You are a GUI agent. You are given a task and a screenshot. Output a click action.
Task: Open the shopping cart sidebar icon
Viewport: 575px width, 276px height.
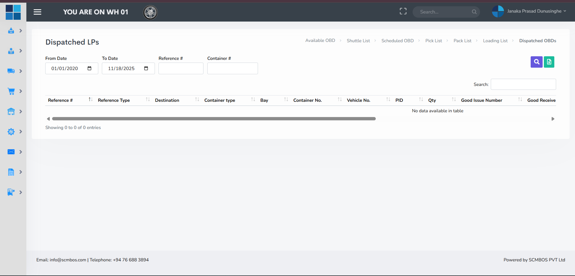click(x=11, y=91)
